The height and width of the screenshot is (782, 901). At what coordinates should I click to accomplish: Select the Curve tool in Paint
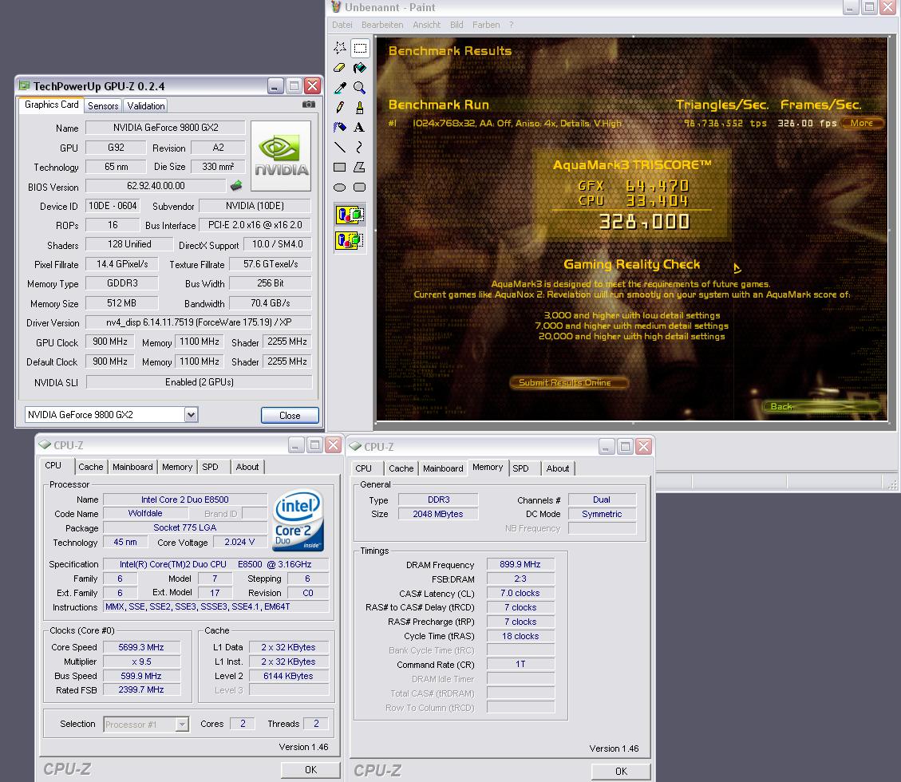coord(360,147)
